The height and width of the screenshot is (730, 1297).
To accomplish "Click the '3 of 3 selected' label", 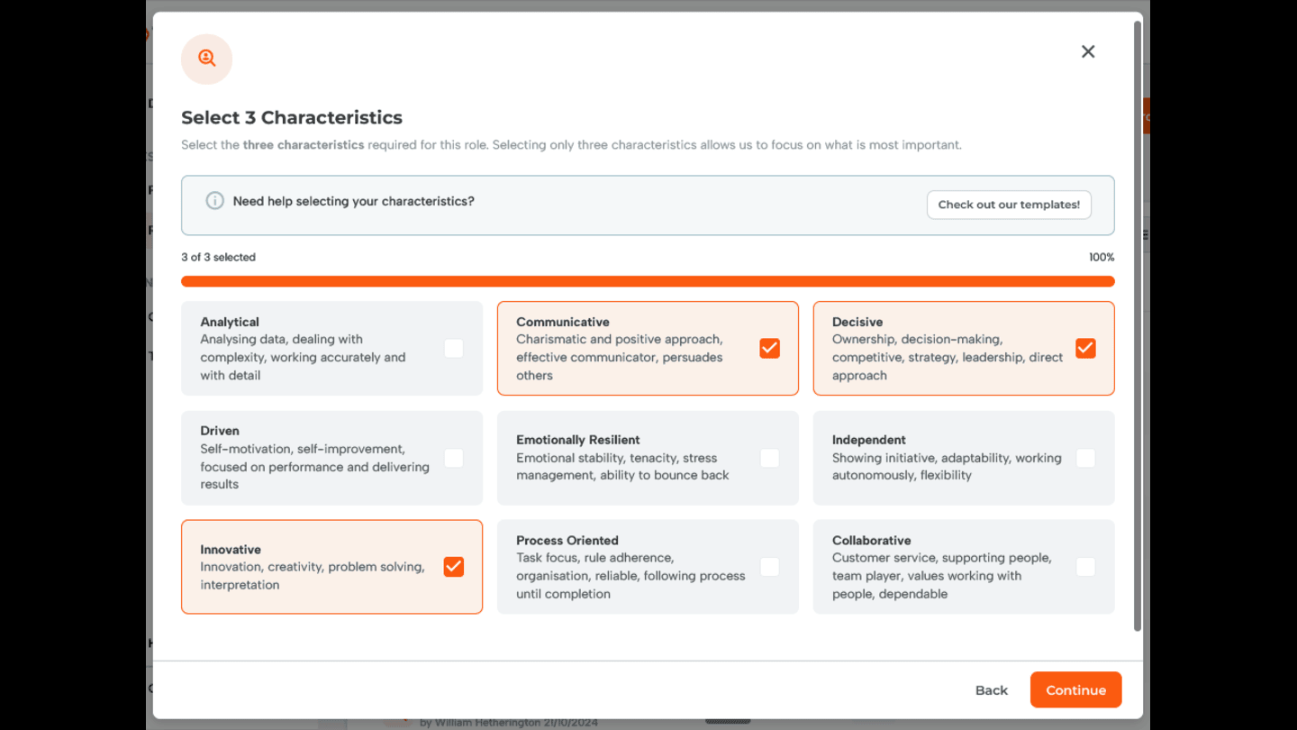I will pyautogui.click(x=219, y=258).
